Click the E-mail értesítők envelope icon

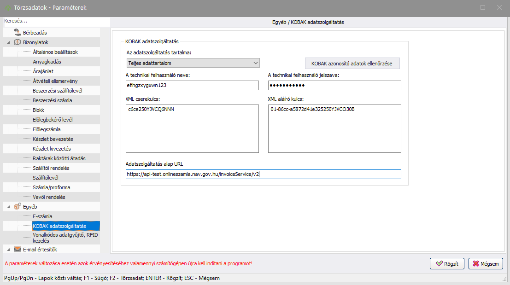tap(17, 250)
